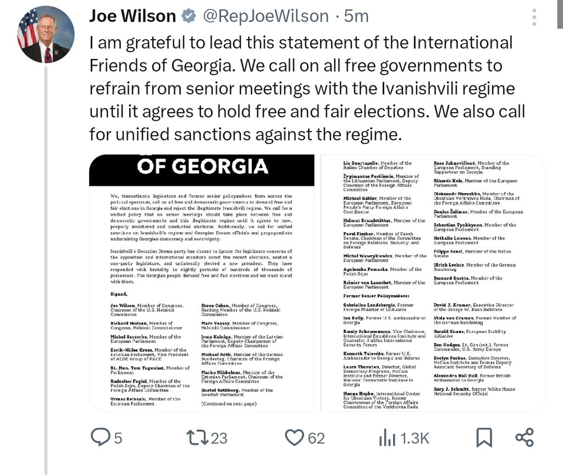The width and height of the screenshot is (563, 475).
Task: Click the Joe Wilson display name
Action: [x=133, y=17]
